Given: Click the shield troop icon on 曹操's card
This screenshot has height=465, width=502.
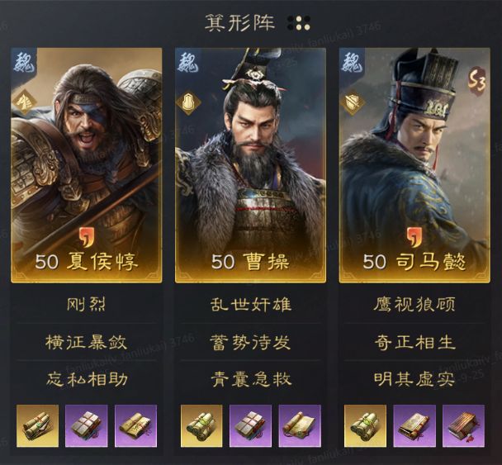Looking at the screenshot, I should click(188, 103).
